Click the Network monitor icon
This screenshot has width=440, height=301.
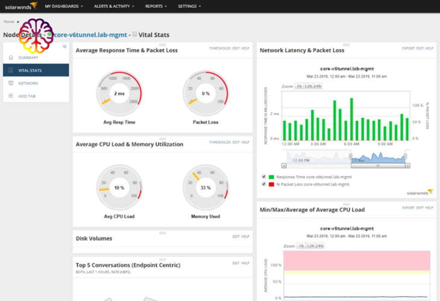11,83
